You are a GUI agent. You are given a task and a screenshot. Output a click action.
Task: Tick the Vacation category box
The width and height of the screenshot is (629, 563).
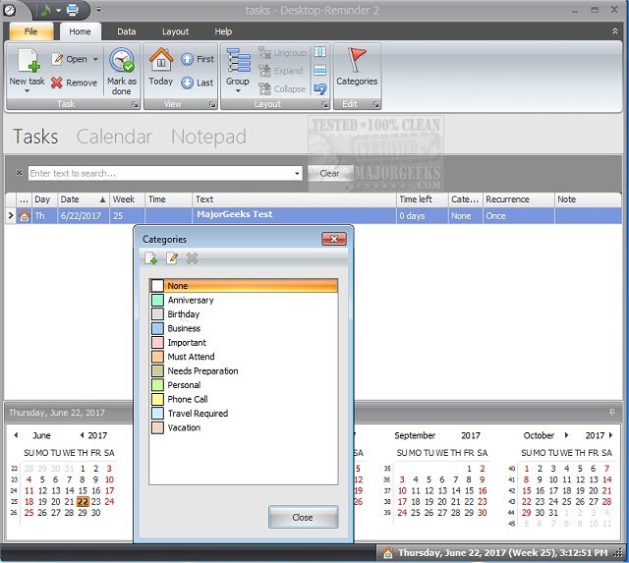pos(156,427)
